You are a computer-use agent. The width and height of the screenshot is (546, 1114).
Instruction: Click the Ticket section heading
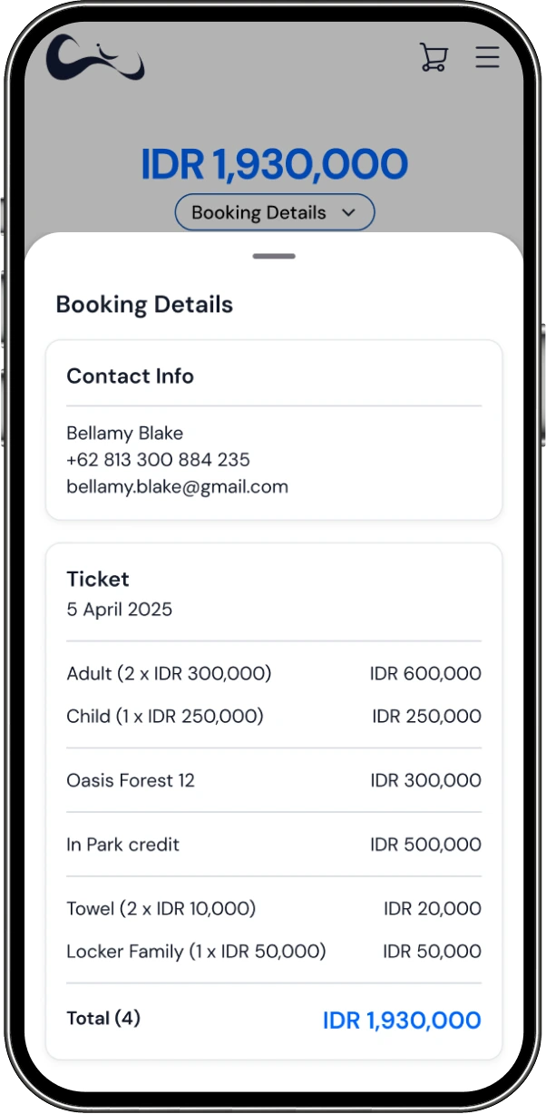98,579
